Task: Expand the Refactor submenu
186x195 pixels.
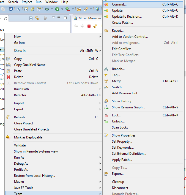Action: tap(100, 95)
